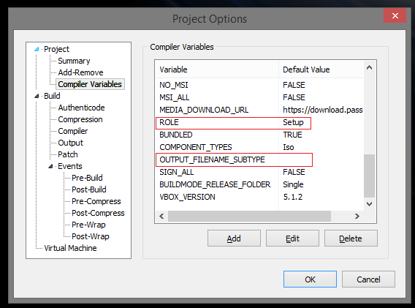
Task: Collapse the Events tree node
Action: tap(50, 167)
